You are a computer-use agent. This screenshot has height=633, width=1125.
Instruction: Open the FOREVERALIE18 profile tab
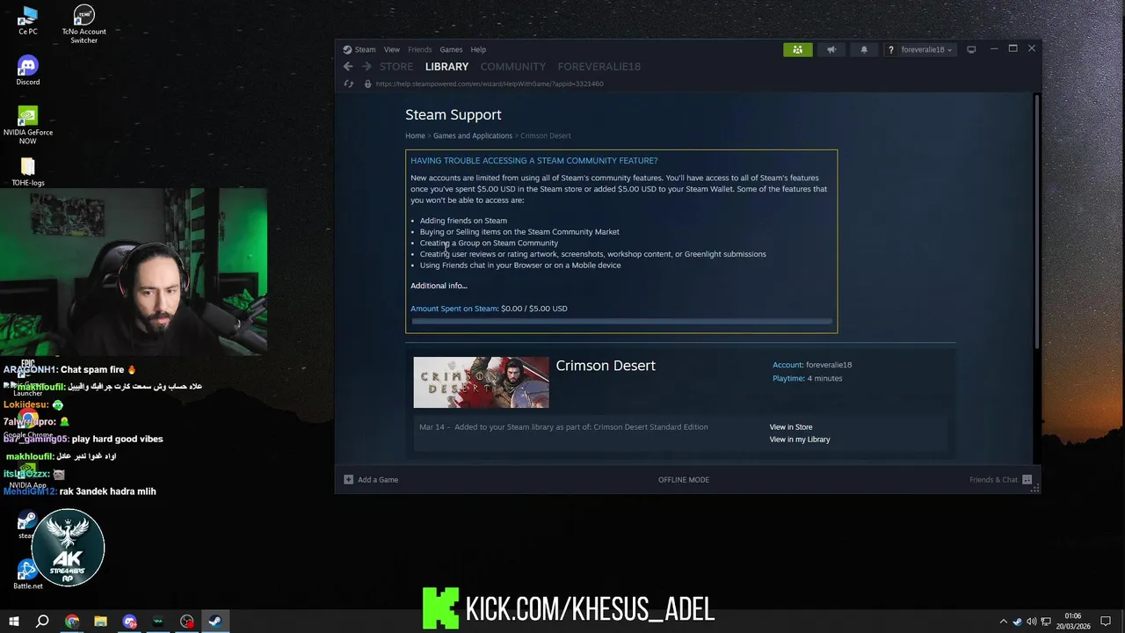[x=599, y=67]
